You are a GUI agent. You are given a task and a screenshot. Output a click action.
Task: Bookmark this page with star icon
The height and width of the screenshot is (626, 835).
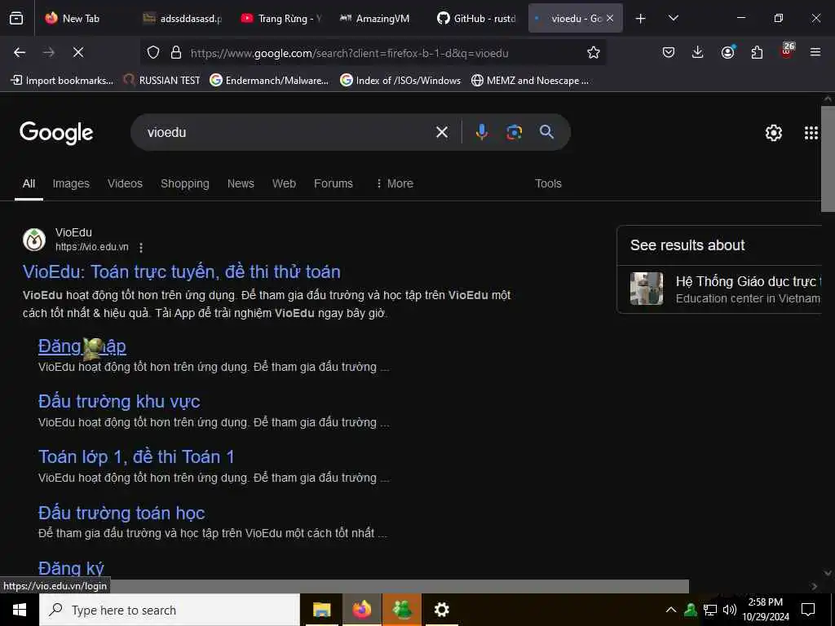tap(594, 52)
